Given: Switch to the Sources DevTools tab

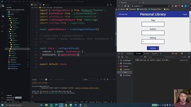Looking at the screenshot, I should (x=146, y=53).
